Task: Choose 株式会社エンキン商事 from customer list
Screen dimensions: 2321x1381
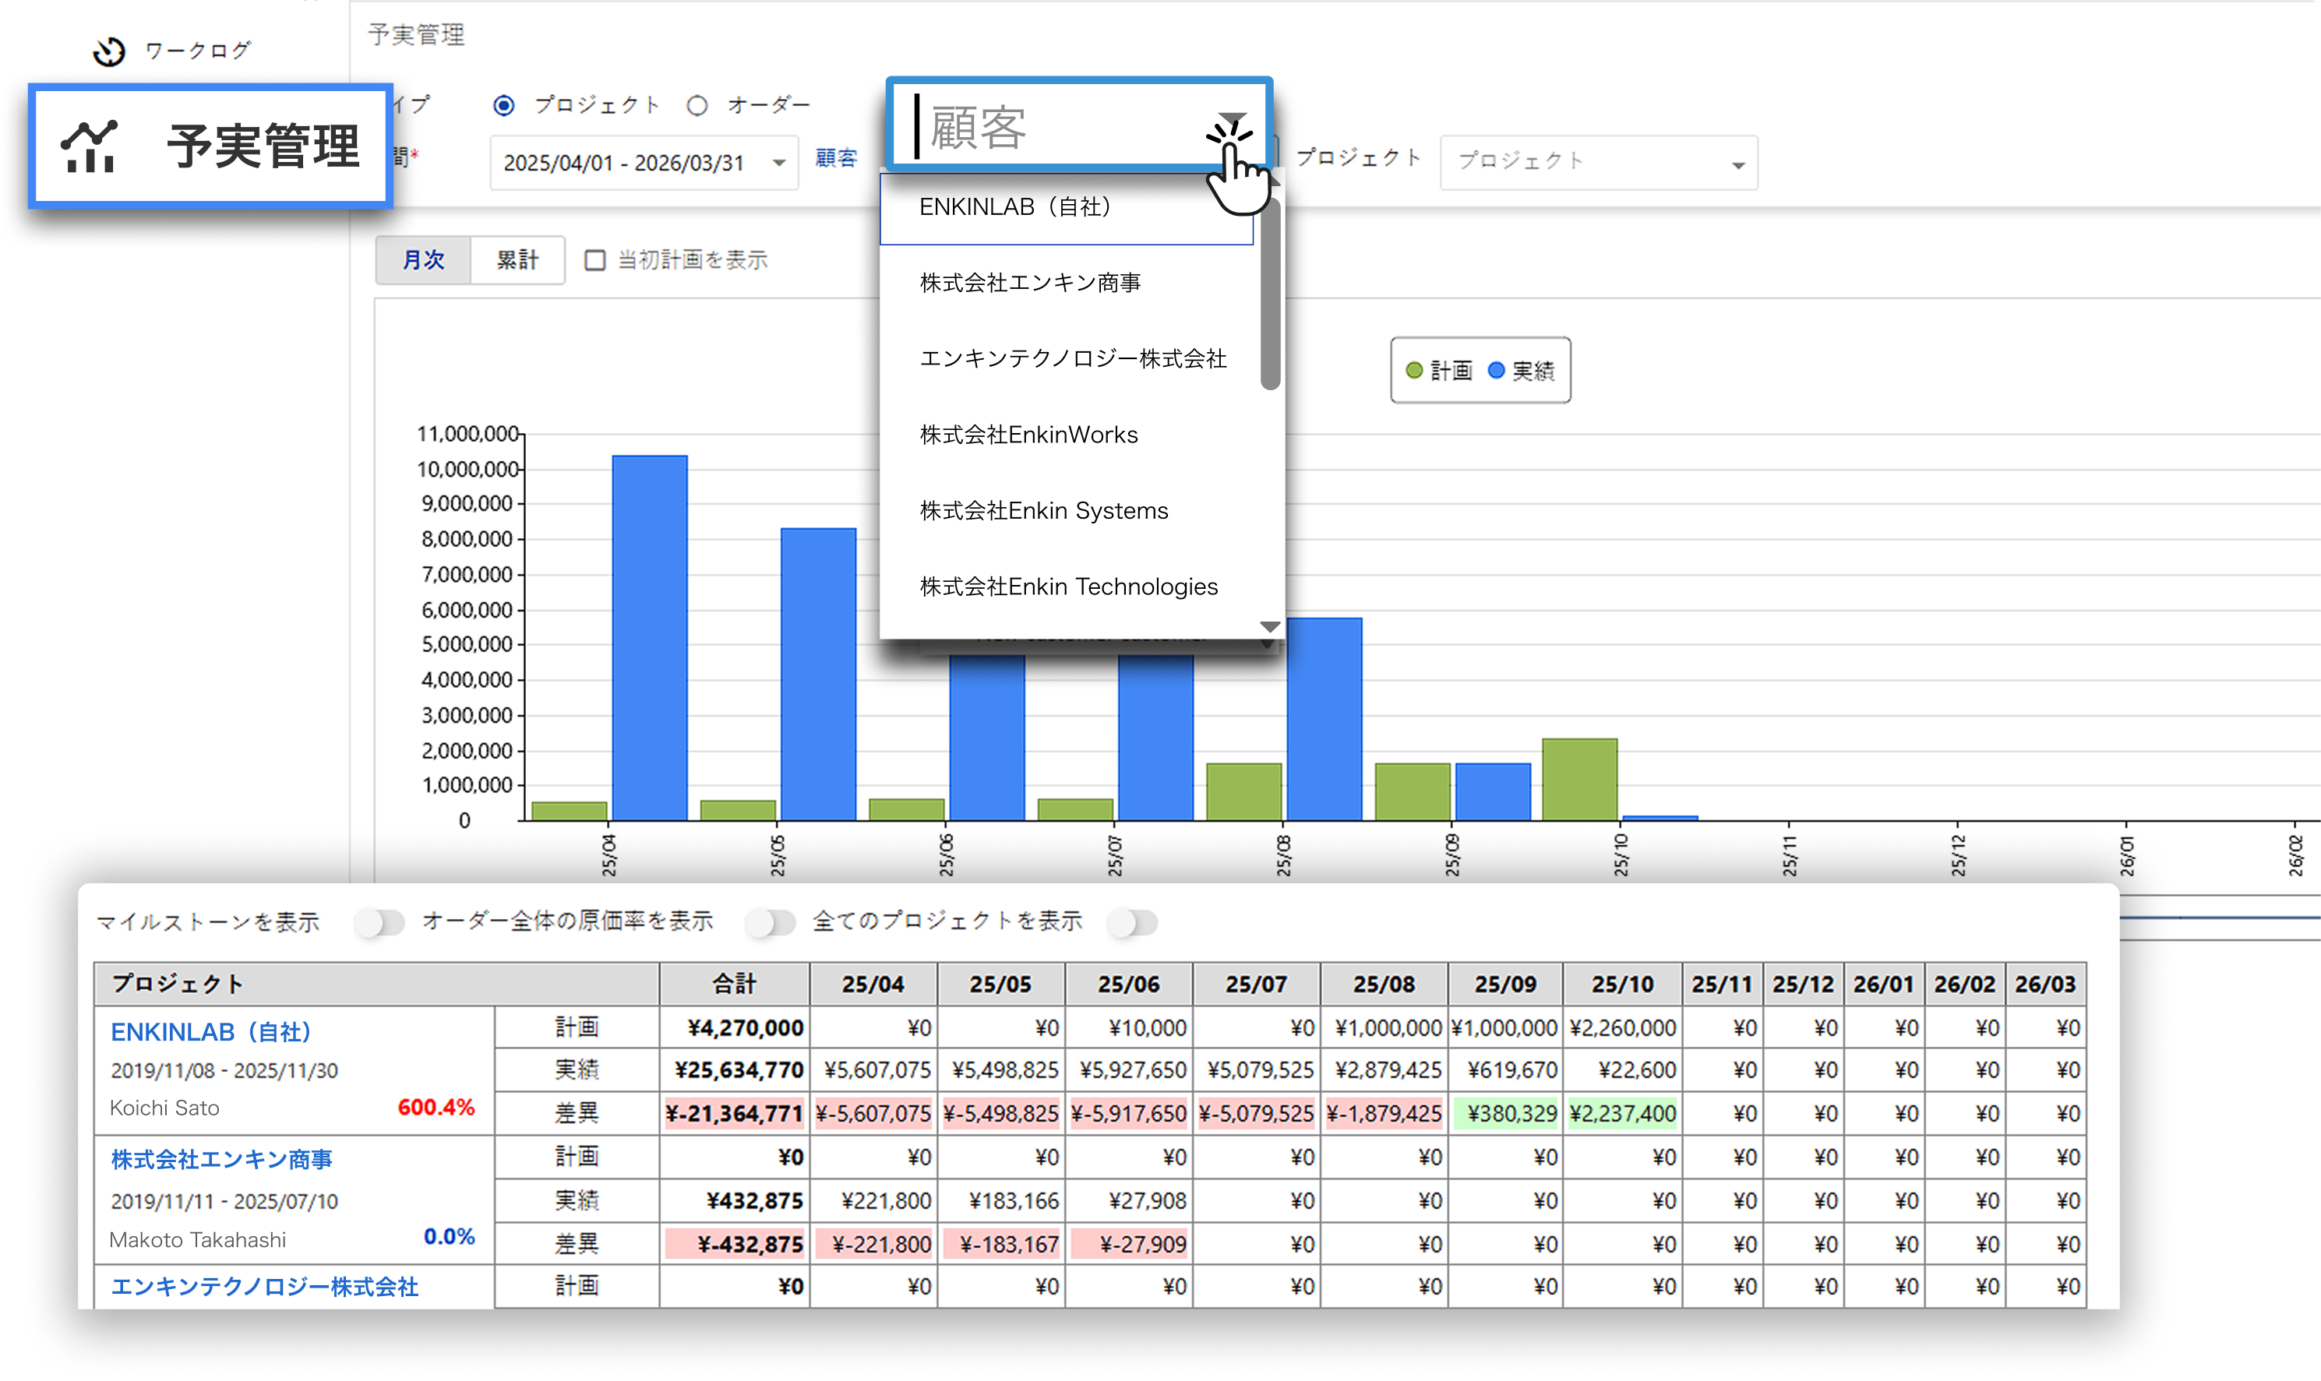Action: [x=1029, y=283]
